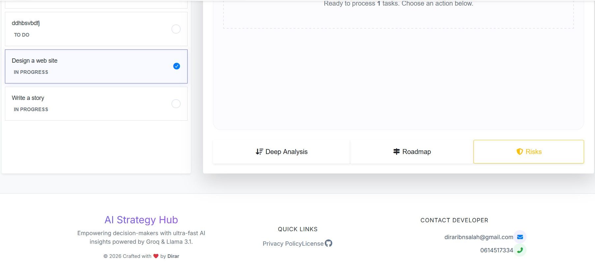Viewport: 595px width, 279px height.
Task: Select the ddhbsvbdfj task radio circle
Action: pos(176,29)
